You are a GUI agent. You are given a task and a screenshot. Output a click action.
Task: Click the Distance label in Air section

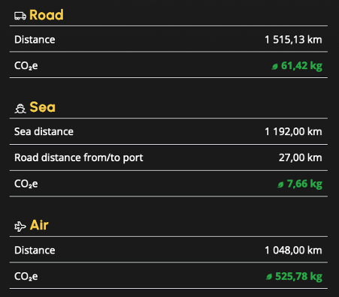(x=35, y=250)
